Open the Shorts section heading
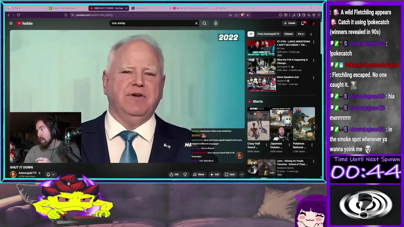This screenshot has height=227, width=404. [258, 102]
